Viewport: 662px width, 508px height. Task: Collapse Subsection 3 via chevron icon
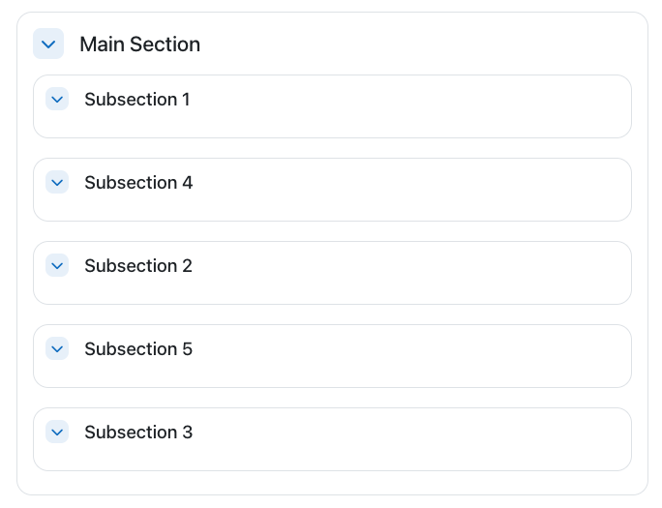(57, 432)
